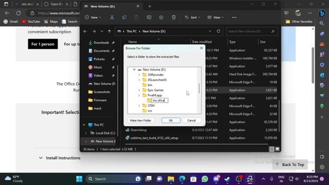Open Edge Settings and more menu
The width and height of the screenshot is (329, 185).
click(x=310, y=13)
